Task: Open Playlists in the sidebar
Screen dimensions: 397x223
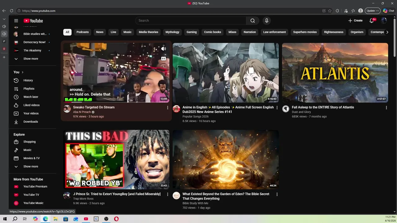Action: (33, 89)
